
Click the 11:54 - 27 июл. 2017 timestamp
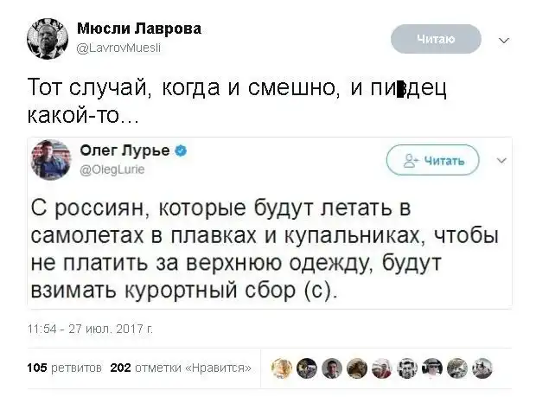click(90, 330)
